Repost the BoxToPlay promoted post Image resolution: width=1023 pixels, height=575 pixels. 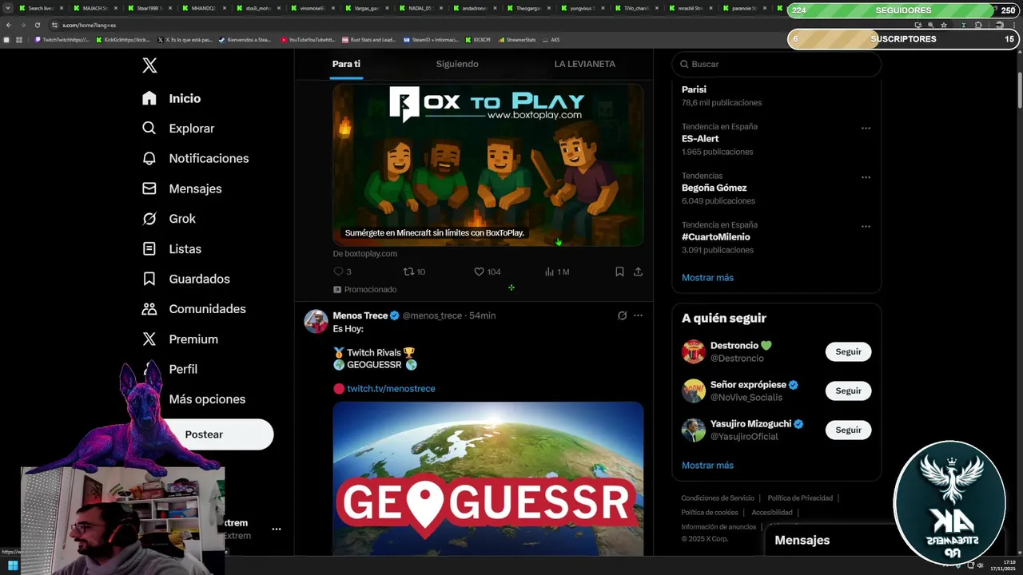414,272
